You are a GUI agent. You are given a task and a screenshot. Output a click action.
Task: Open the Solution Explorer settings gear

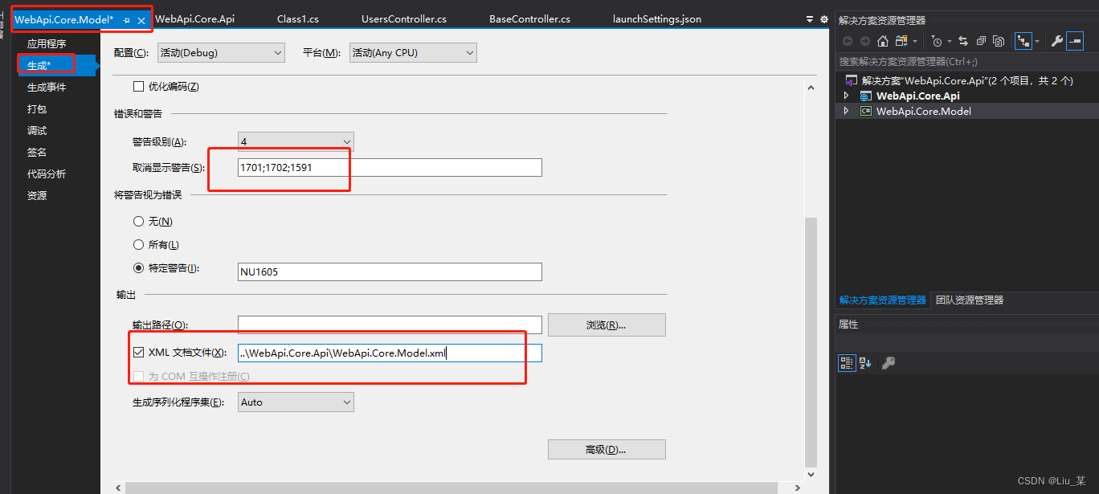click(825, 18)
